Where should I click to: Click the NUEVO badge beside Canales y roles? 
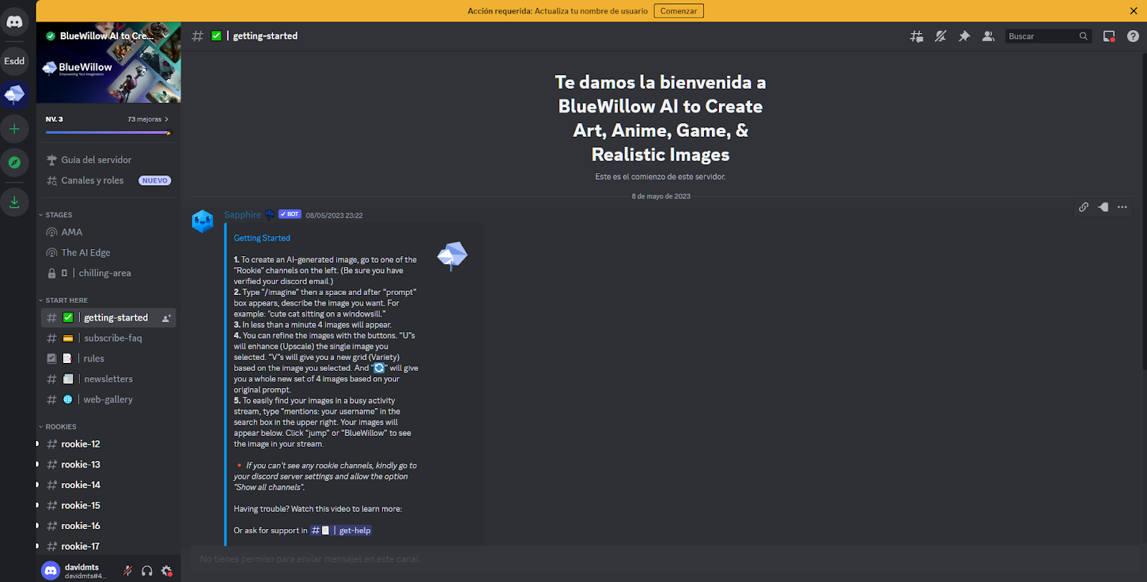pyautogui.click(x=155, y=180)
